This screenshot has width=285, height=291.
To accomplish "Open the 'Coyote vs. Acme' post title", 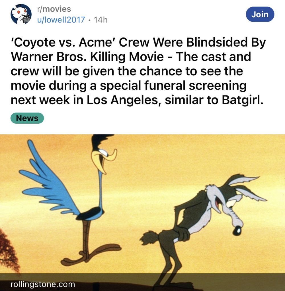I will click(138, 71).
